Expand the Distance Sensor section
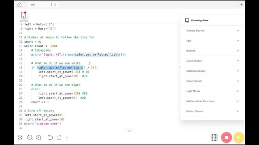This screenshot has width=259, height=145. click(x=212, y=71)
